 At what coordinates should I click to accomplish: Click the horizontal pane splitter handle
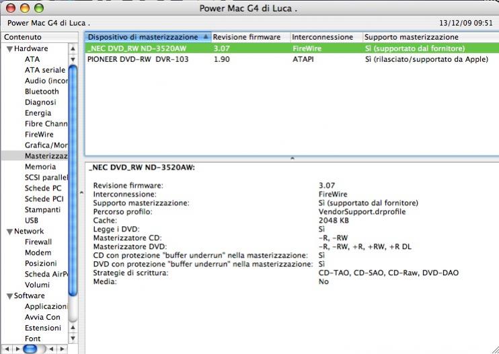[x=292, y=158]
